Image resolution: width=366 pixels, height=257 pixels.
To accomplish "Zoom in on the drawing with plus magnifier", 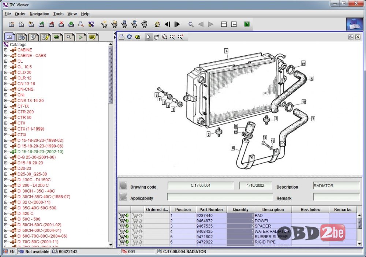I will 180,37.
